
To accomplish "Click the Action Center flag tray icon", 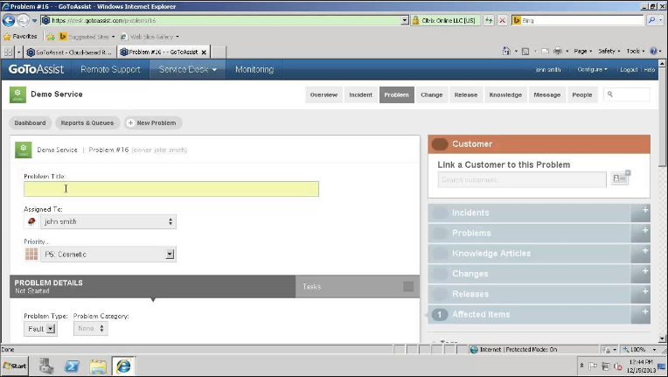I will click(x=593, y=366).
